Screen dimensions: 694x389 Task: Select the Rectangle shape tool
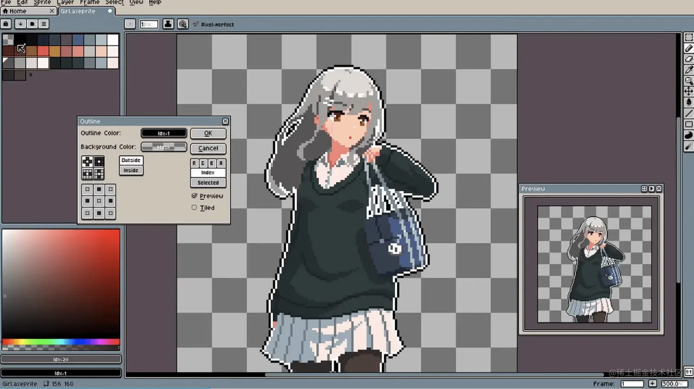(688, 125)
